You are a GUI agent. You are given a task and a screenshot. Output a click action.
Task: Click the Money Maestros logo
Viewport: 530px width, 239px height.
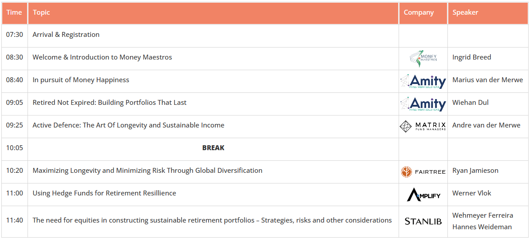[423, 59]
